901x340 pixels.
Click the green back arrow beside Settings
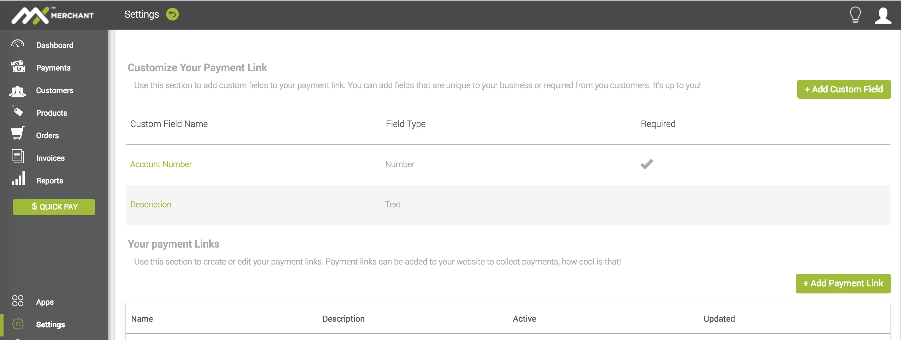(x=173, y=14)
